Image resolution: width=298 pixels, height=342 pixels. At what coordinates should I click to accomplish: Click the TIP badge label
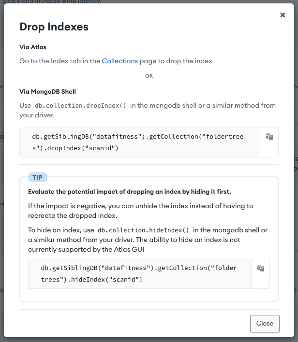(x=38, y=177)
